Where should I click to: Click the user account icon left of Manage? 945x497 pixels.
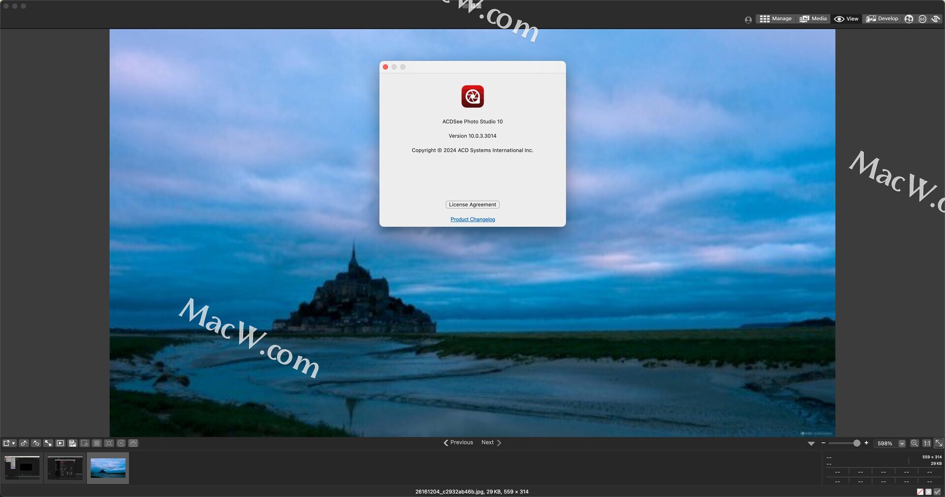[748, 20]
